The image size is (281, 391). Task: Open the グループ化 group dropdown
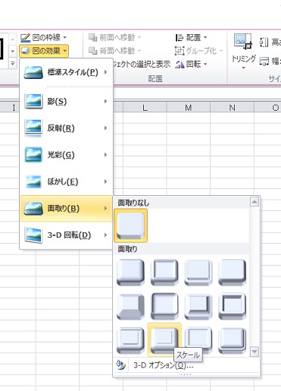point(199,51)
